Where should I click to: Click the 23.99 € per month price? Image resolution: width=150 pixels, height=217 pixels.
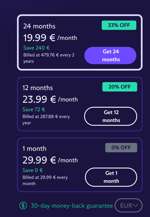point(50,99)
